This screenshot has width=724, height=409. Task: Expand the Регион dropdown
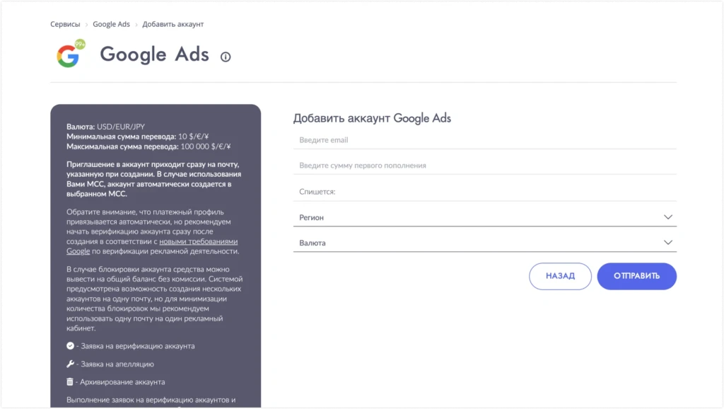click(485, 217)
